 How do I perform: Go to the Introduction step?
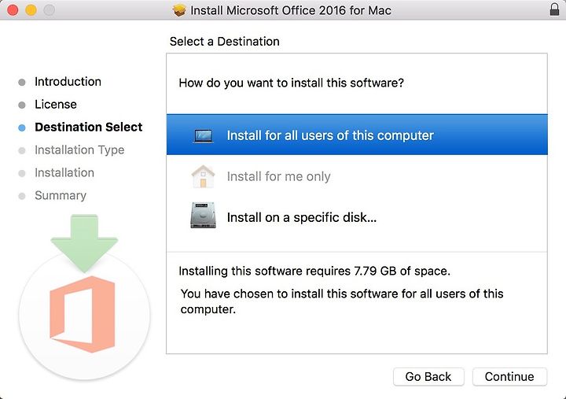click(x=68, y=82)
